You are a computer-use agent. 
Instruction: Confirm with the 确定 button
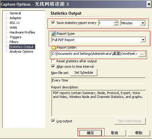pos(90,133)
